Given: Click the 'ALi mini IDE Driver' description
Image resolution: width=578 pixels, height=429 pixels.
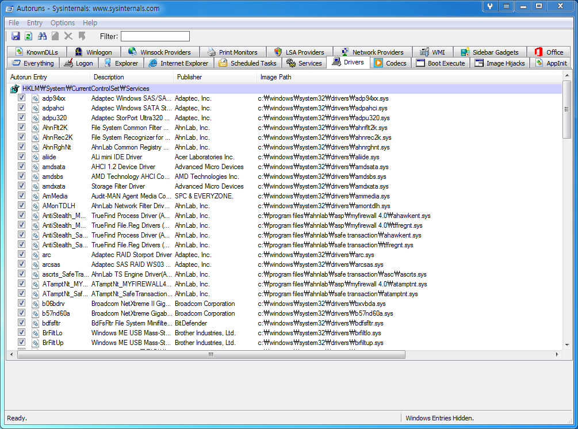Looking at the screenshot, I should tap(117, 157).
